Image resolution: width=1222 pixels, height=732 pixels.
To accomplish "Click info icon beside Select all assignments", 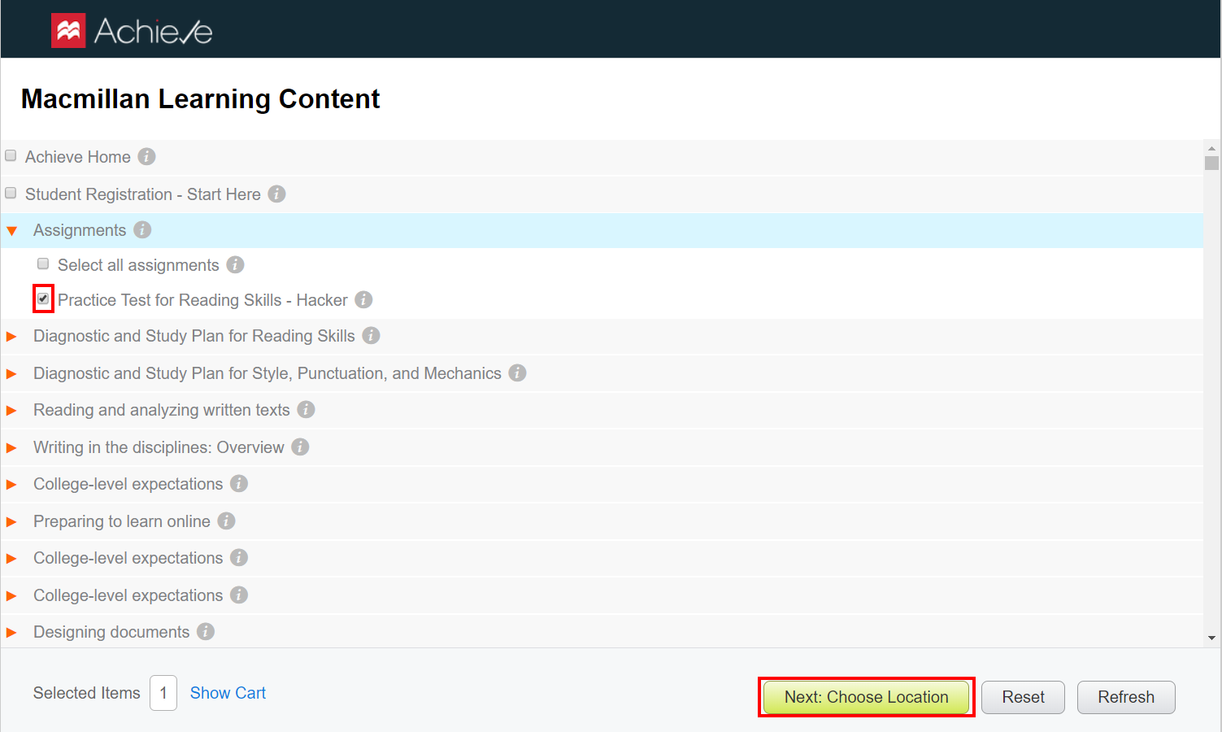I will [235, 264].
